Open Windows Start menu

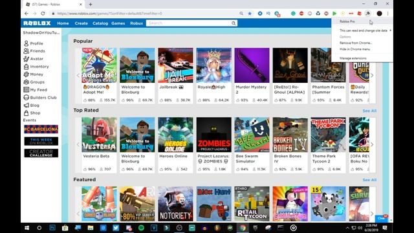point(27,228)
